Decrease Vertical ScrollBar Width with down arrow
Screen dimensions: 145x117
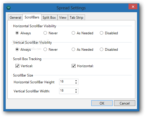[x=76, y=92]
